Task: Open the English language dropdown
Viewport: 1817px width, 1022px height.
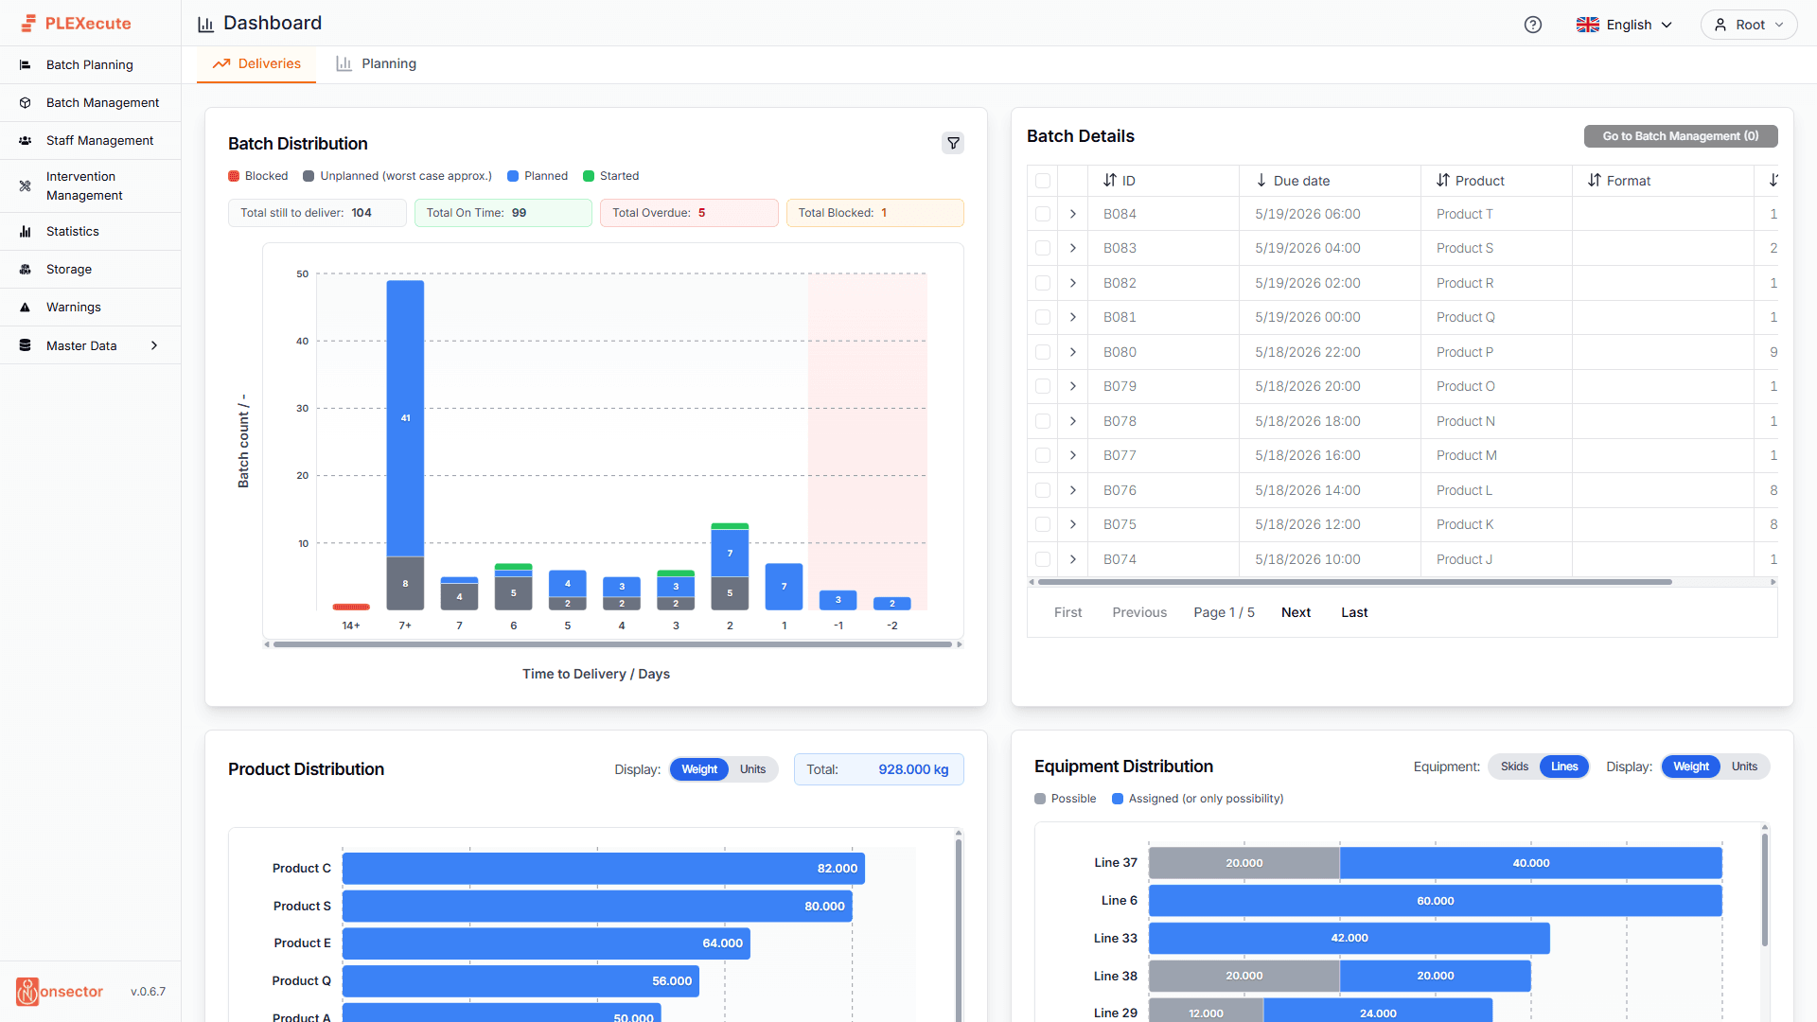Action: point(1625,25)
